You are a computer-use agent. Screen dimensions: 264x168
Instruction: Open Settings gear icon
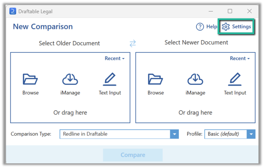pos(226,27)
